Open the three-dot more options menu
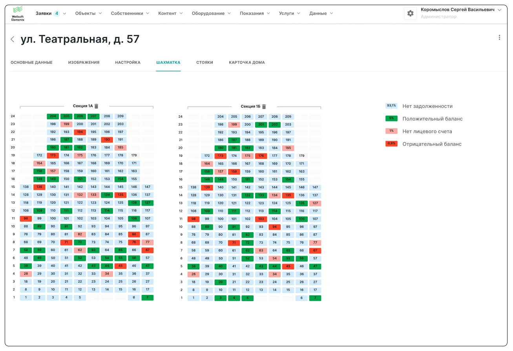The image size is (513, 351). pos(499,38)
